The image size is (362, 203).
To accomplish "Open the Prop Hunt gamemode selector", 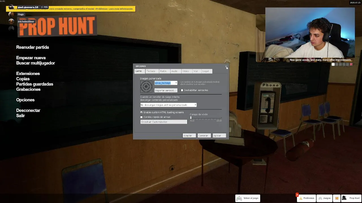I will click(x=351, y=198).
